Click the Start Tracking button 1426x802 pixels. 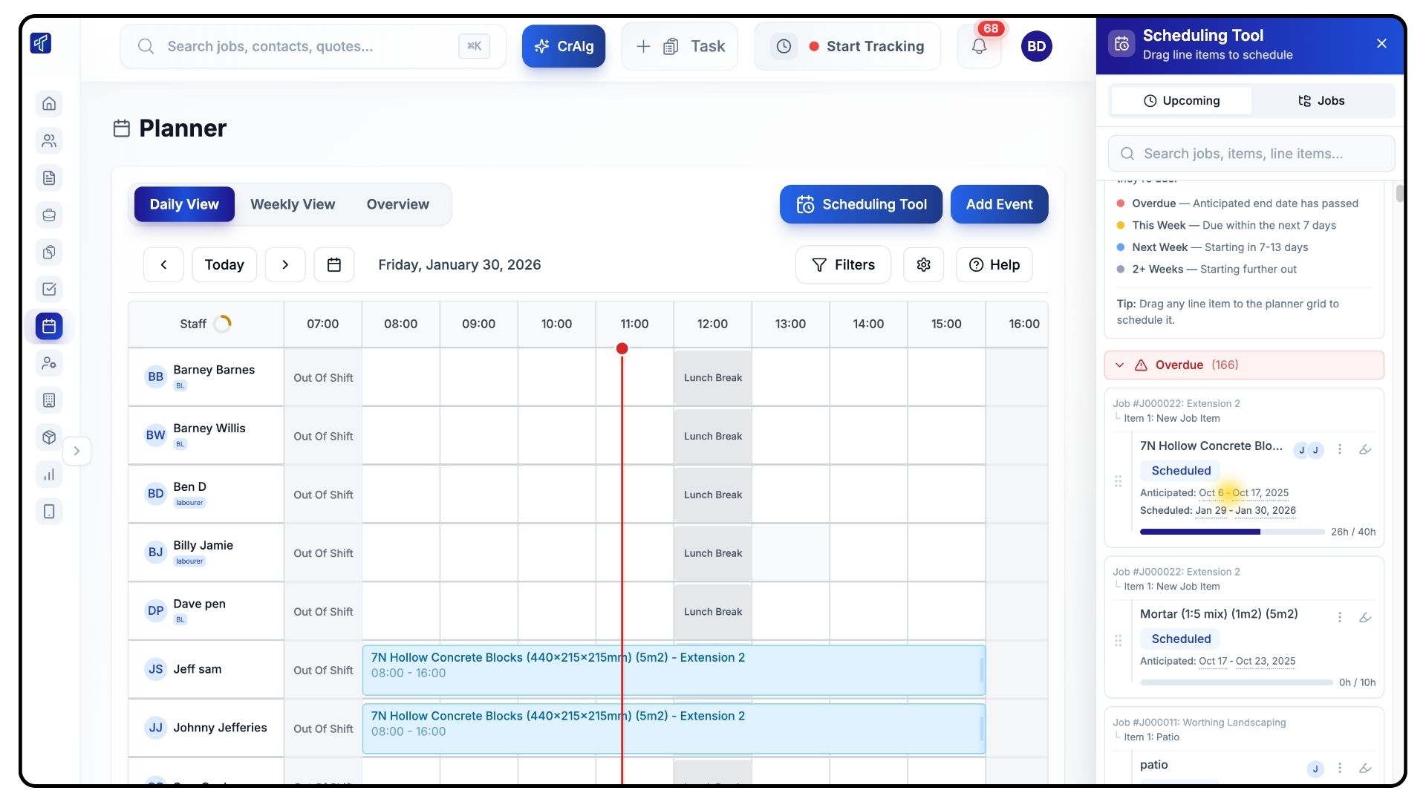tap(866, 47)
